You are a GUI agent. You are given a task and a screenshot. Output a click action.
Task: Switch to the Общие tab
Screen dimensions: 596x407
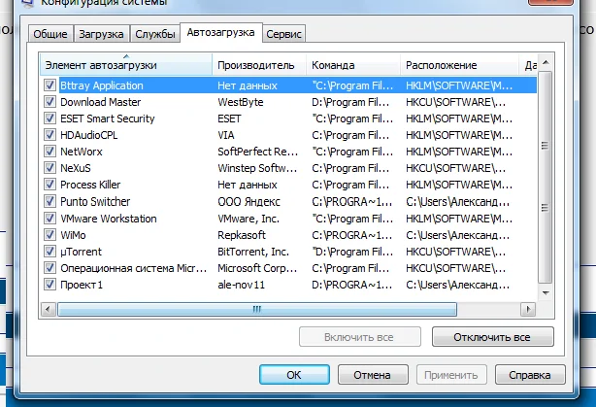(x=50, y=34)
